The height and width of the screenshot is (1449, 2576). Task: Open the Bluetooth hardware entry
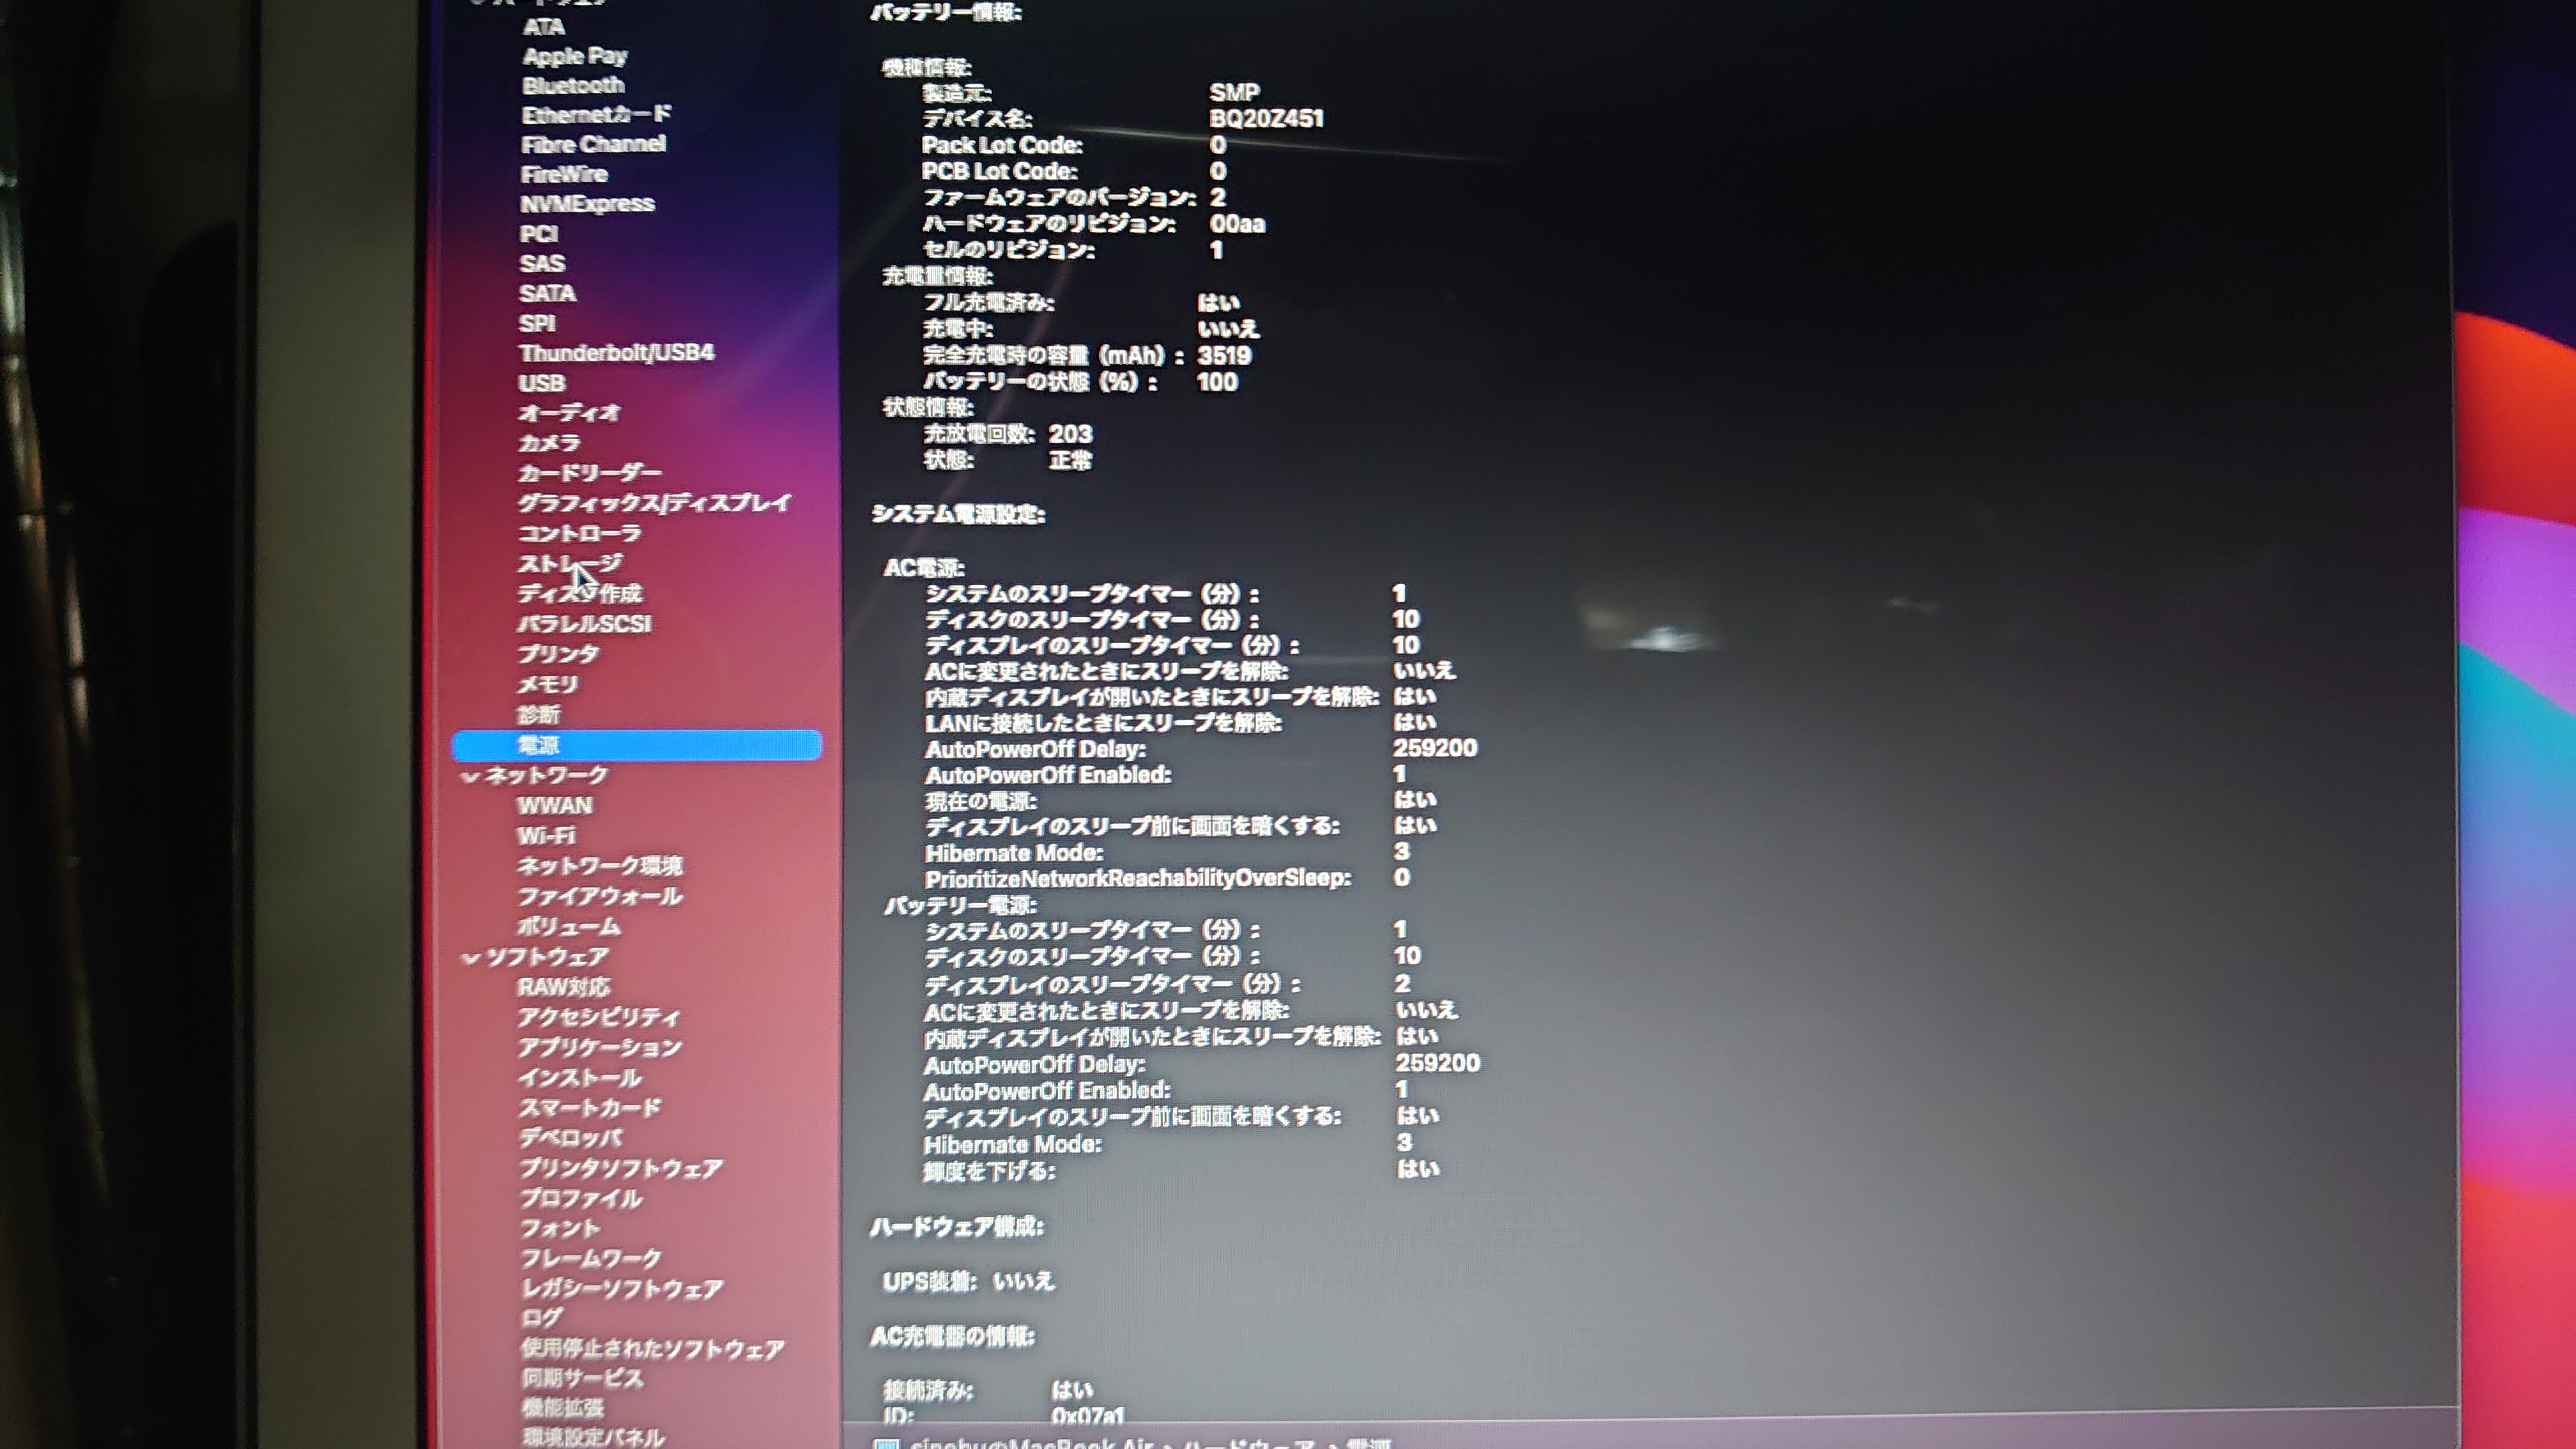[572, 85]
